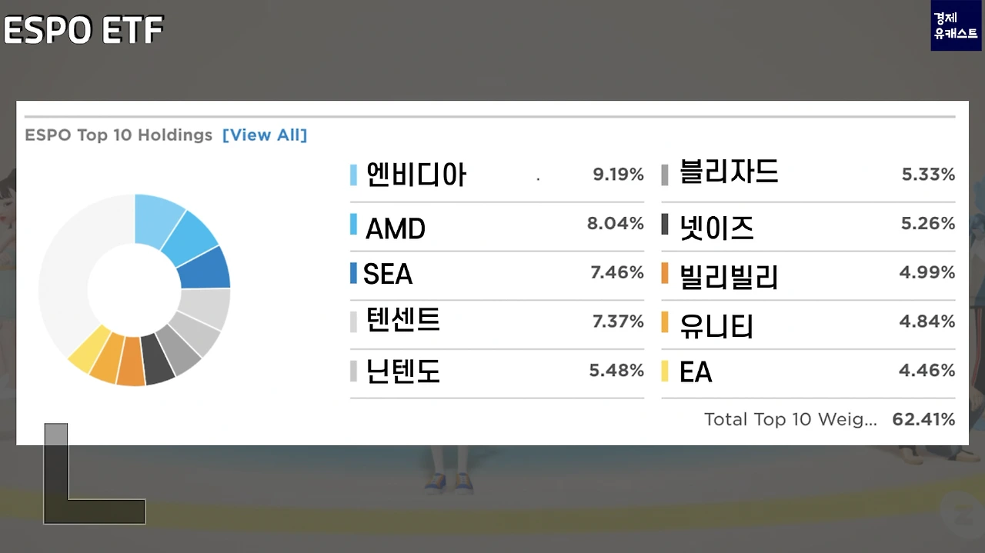Image resolution: width=985 pixels, height=553 pixels.
Task: Select the light blue 엔비디아 color swatch
Action: [353, 175]
